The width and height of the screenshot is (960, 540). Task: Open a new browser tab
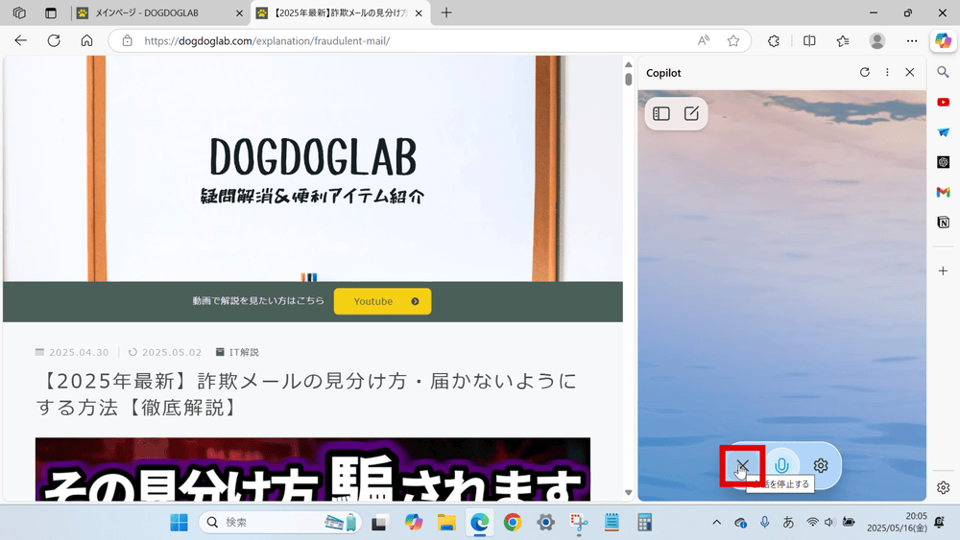[x=446, y=13]
